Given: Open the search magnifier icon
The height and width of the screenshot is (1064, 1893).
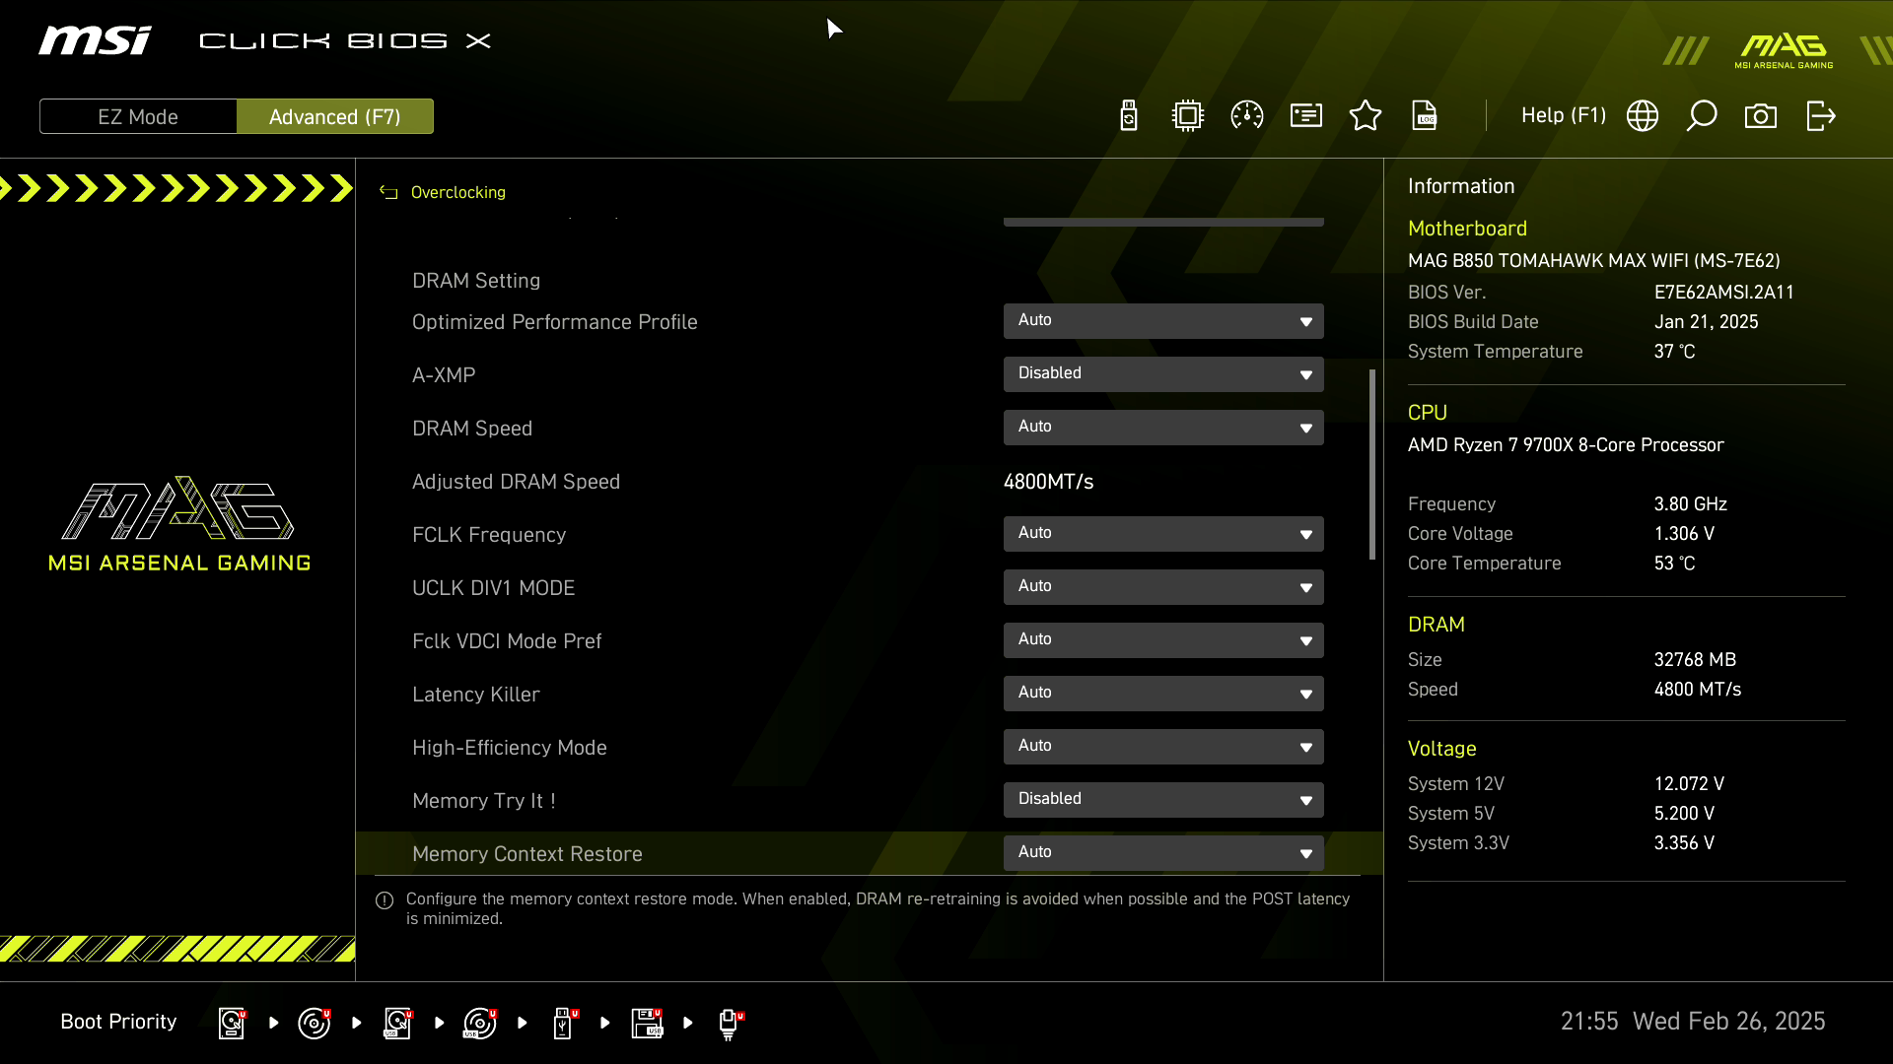Looking at the screenshot, I should (1702, 116).
